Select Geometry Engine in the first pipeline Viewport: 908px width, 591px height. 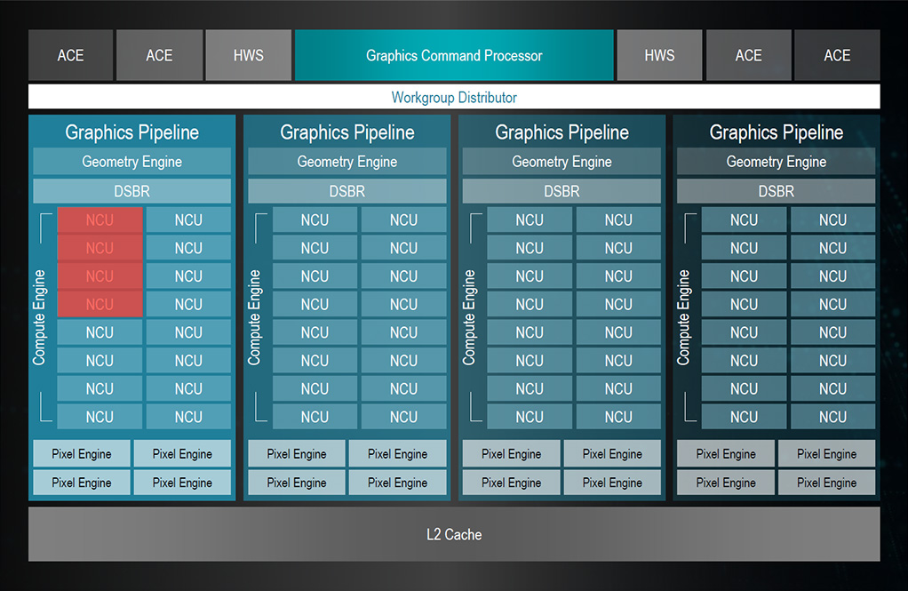[x=132, y=162]
